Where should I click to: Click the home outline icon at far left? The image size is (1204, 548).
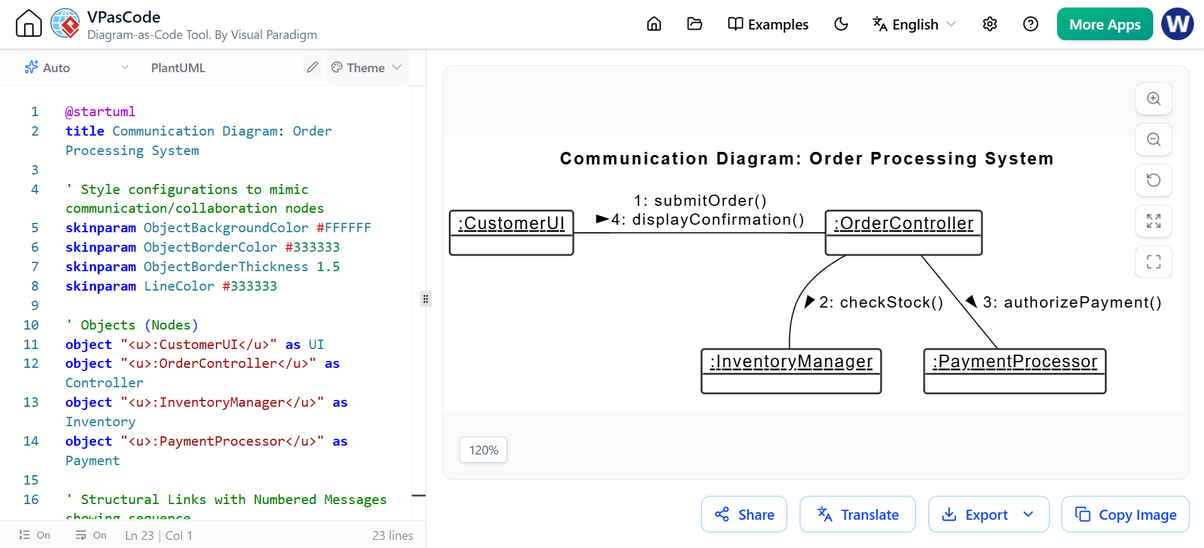[28, 24]
